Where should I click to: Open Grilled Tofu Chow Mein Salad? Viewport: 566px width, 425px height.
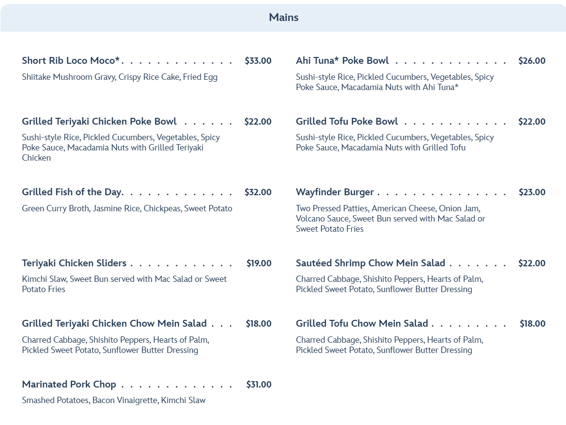[361, 324]
